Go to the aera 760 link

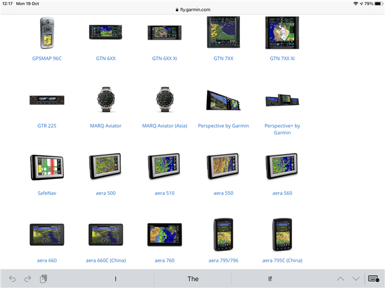click(x=164, y=260)
